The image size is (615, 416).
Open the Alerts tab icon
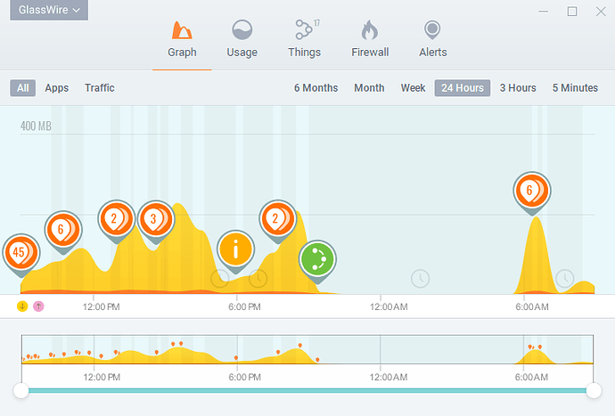432,31
